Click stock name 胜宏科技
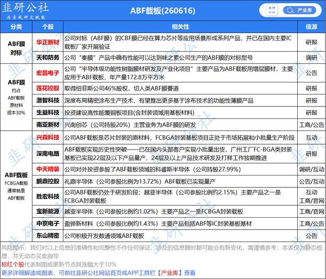Viewport: 326px width, 279px height. click(x=48, y=197)
